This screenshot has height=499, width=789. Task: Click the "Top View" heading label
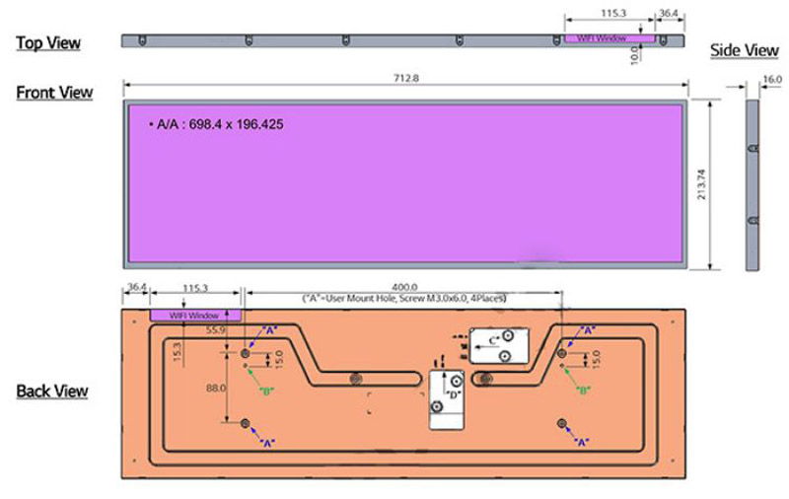point(47,42)
